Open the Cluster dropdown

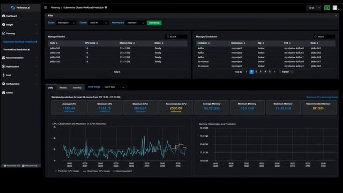[x=99, y=23]
